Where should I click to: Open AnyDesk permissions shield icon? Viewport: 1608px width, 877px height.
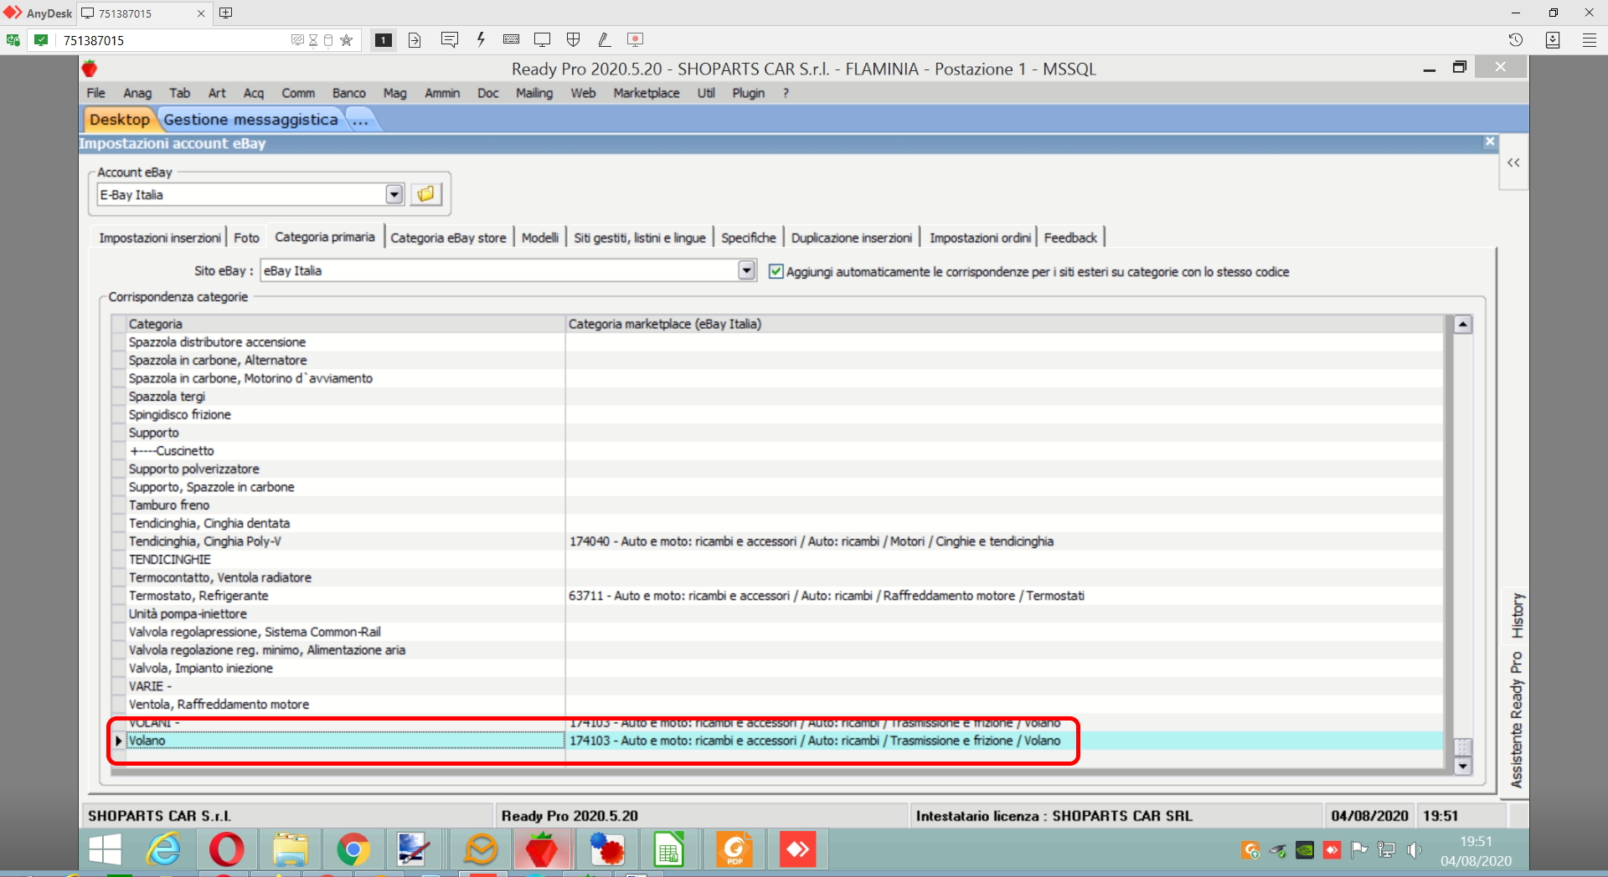(574, 39)
